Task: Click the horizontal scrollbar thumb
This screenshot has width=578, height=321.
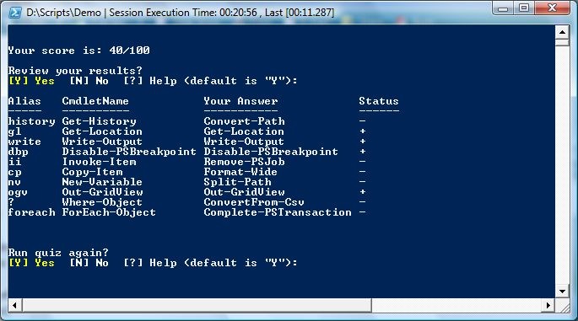Action: tap(197, 305)
